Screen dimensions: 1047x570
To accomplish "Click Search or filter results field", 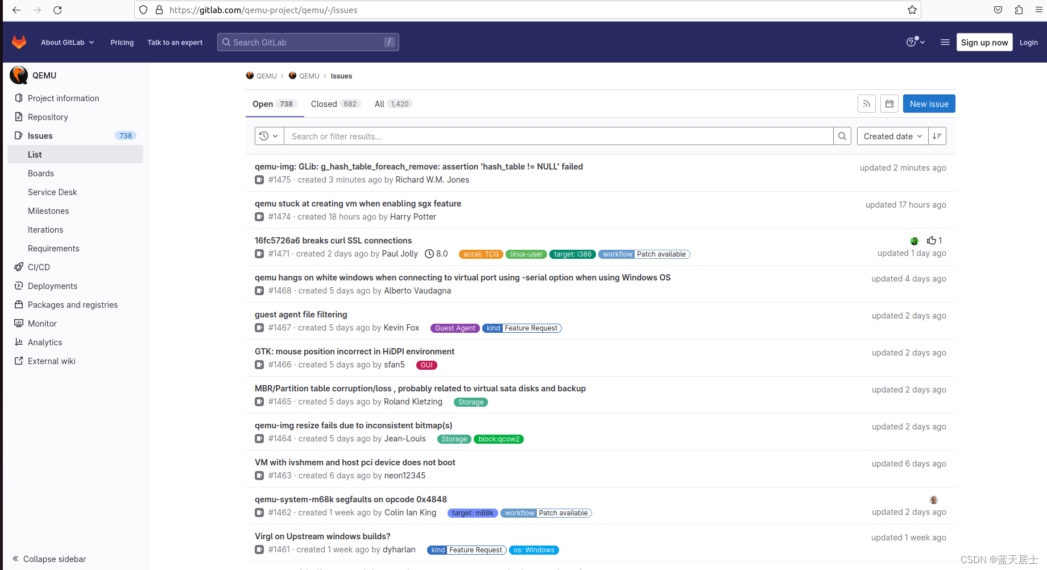I will tap(558, 136).
